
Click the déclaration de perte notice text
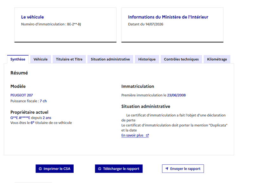[173, 118]
